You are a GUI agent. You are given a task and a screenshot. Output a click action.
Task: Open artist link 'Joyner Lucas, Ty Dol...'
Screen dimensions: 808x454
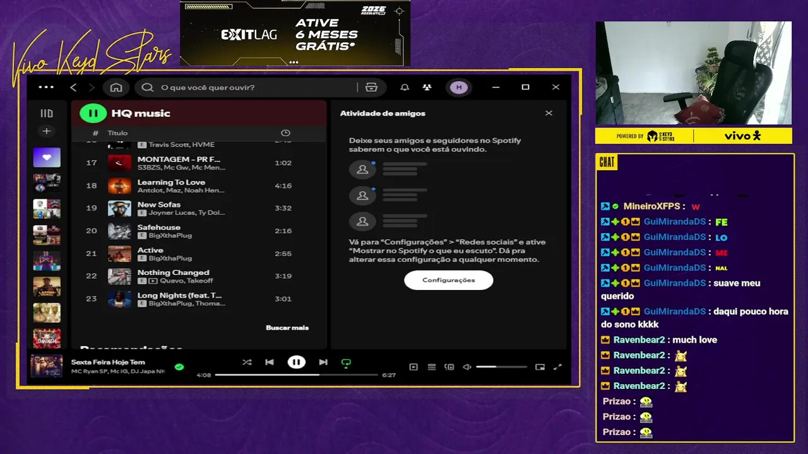pyautogui.click(x=186, y=212)
